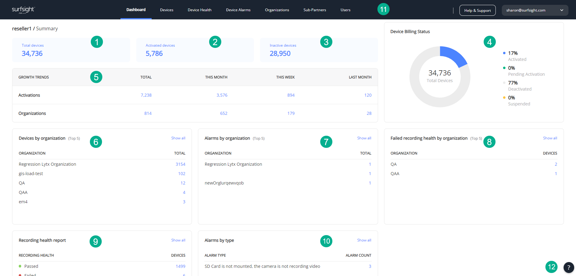Click Passed devices count 1499
The width and height of the screenshot is (576, 276).
[180, 266]
